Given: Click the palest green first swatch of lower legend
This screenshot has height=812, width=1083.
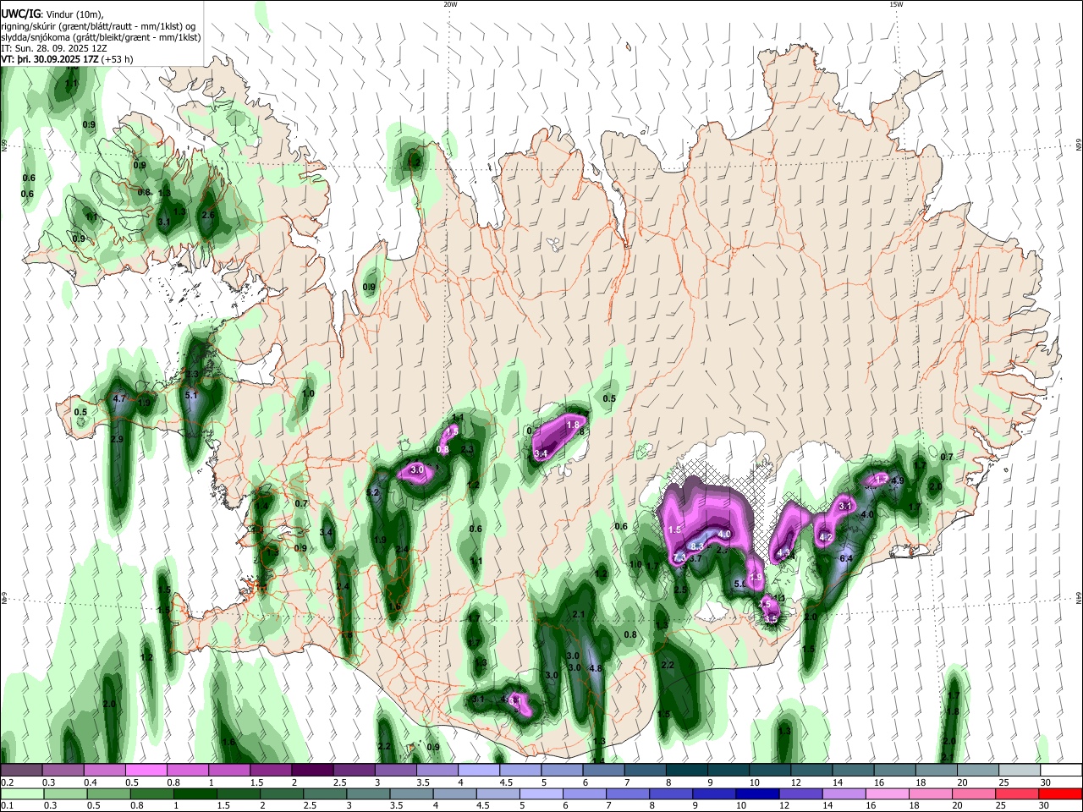Looking at the screenshot, I should (x=22, y=794).
